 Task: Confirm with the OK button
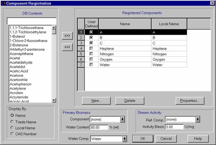coord(143,139)
